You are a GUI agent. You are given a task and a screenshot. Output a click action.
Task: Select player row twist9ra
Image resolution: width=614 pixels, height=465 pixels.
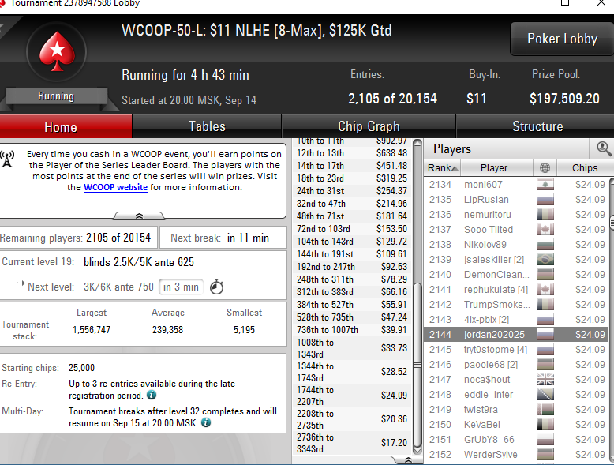click(x=516, y=410)
